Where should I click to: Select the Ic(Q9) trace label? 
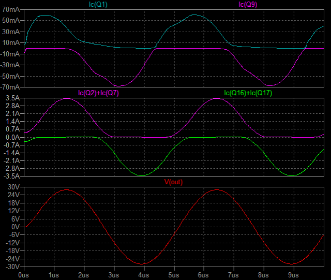(x=248, y=5)
